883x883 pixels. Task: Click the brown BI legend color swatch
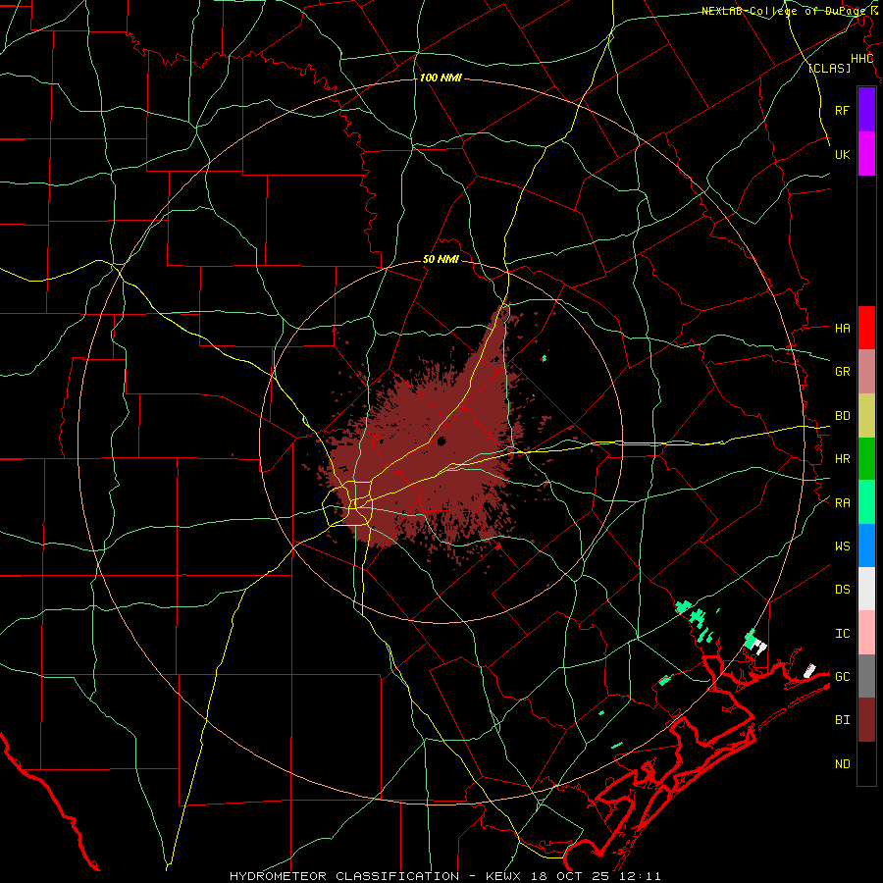pos(866,720)
